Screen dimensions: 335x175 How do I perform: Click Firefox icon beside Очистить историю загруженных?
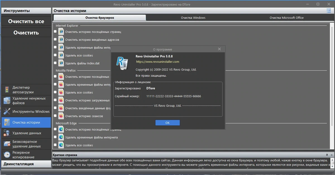coord(61,100)
